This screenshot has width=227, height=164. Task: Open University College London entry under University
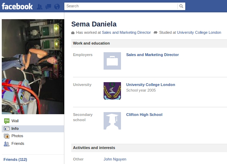(151, 85)
